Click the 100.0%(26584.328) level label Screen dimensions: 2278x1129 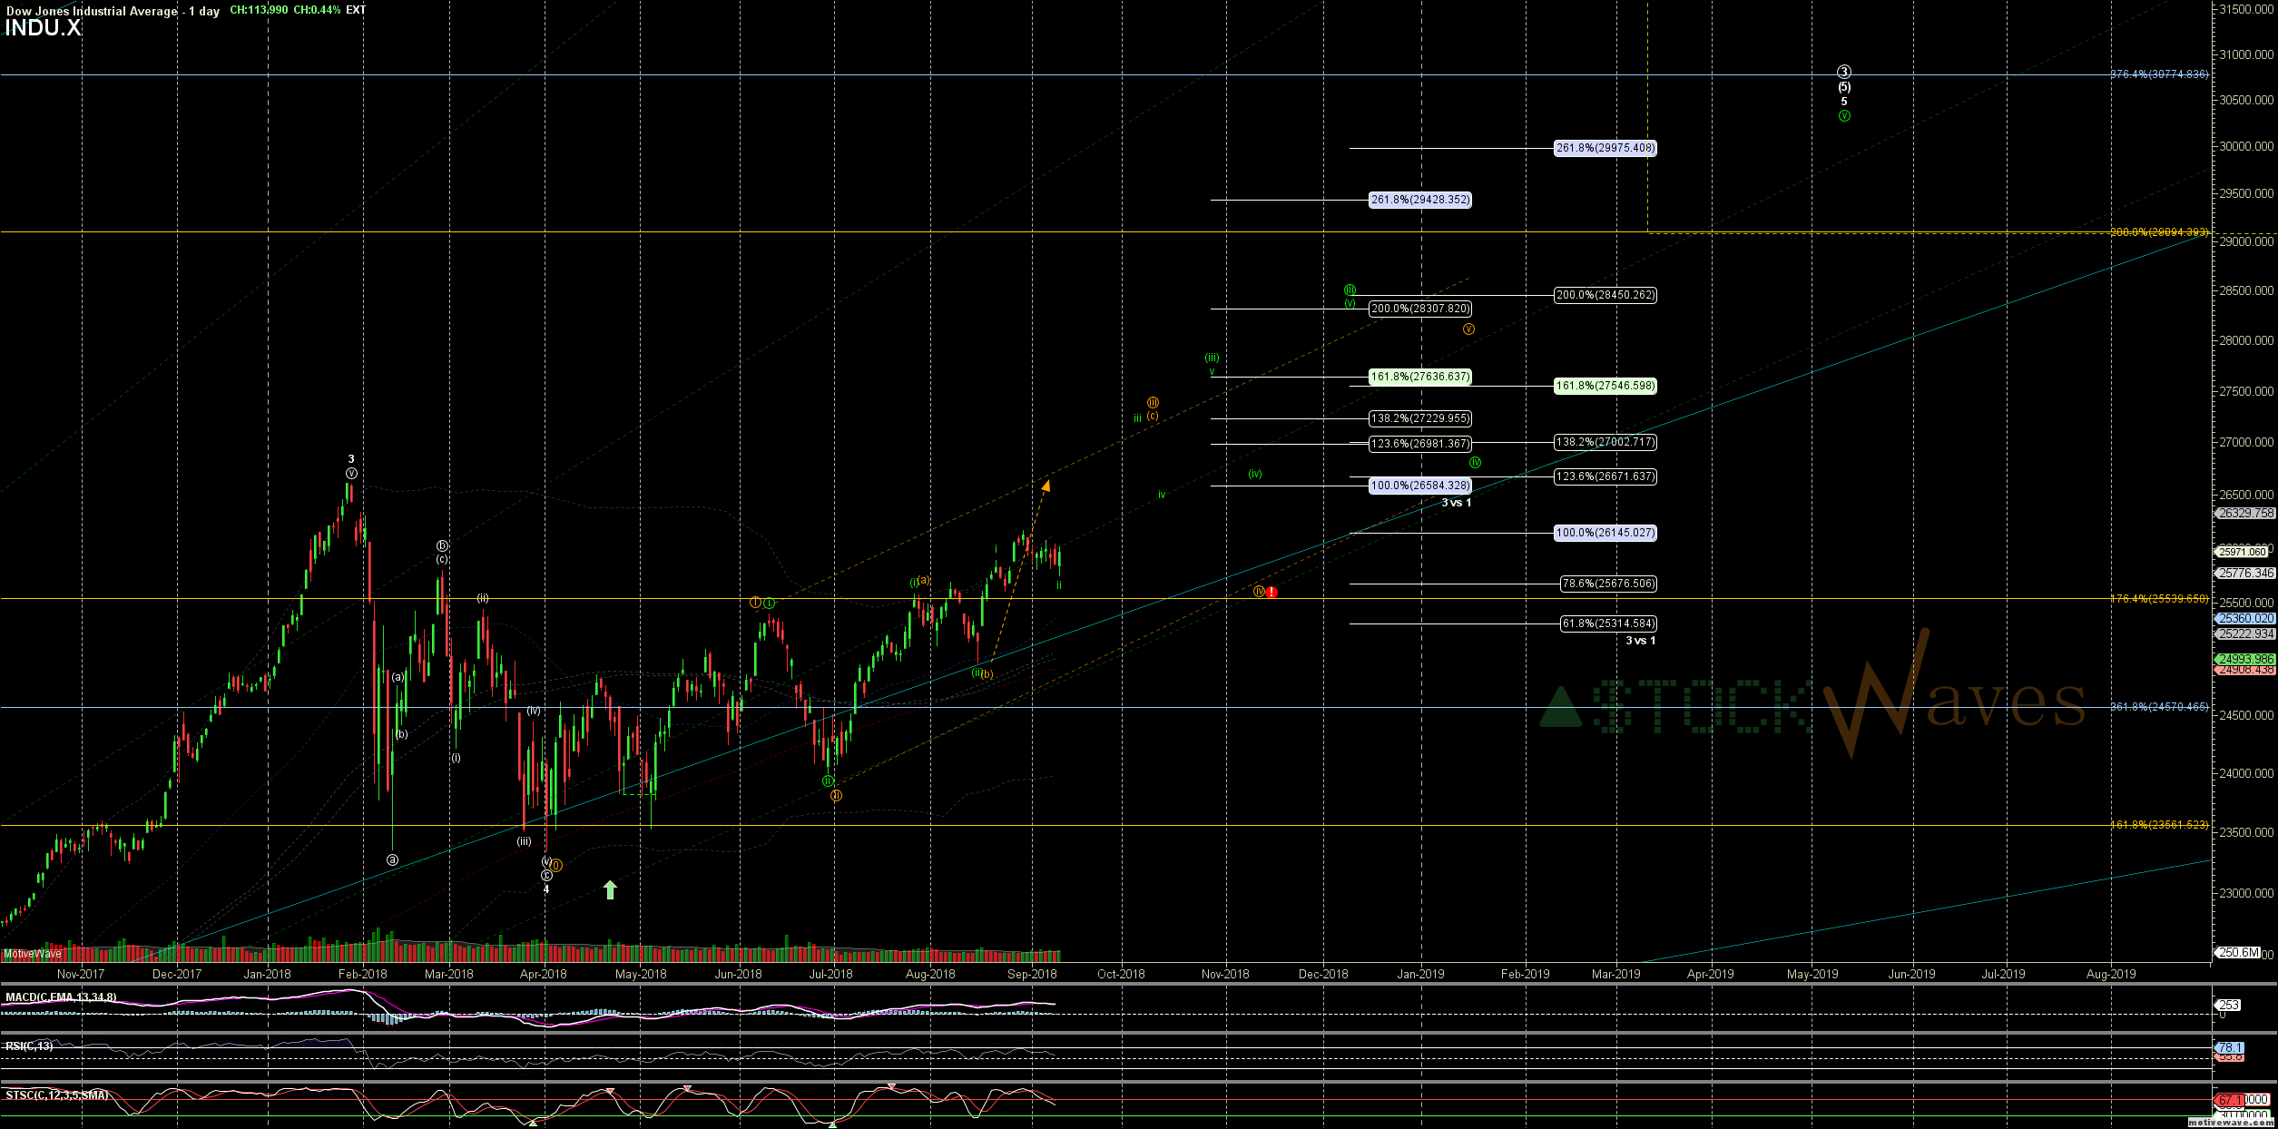pos(1419,486)
